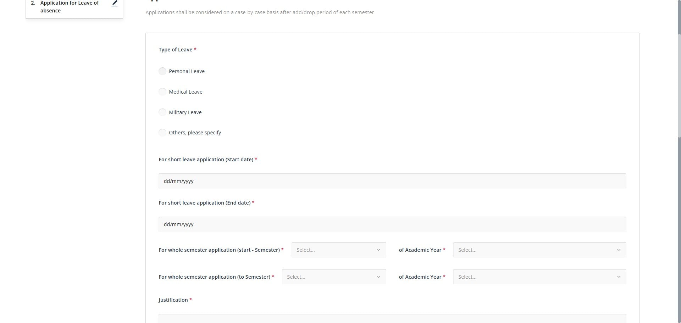Select Military Leave radio button
681x323 pixels.
tap(162, 112)
